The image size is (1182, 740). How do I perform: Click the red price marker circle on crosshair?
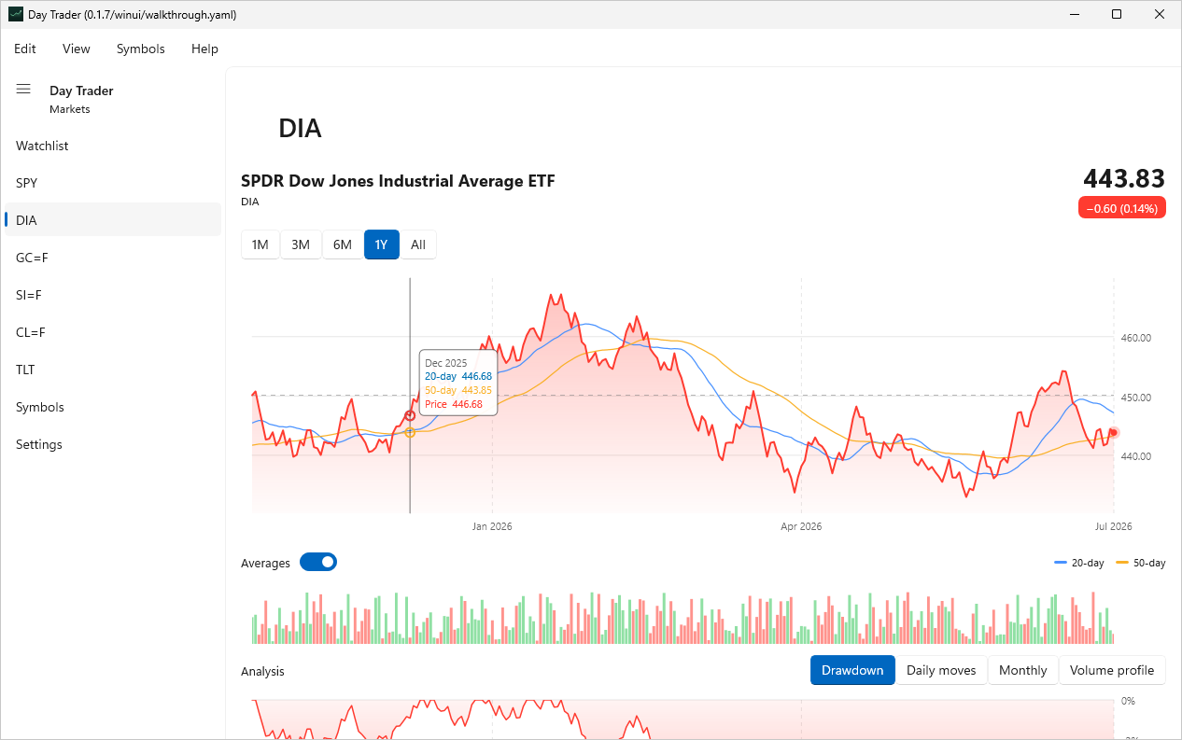pyautogui.click(x=410, y=415)
